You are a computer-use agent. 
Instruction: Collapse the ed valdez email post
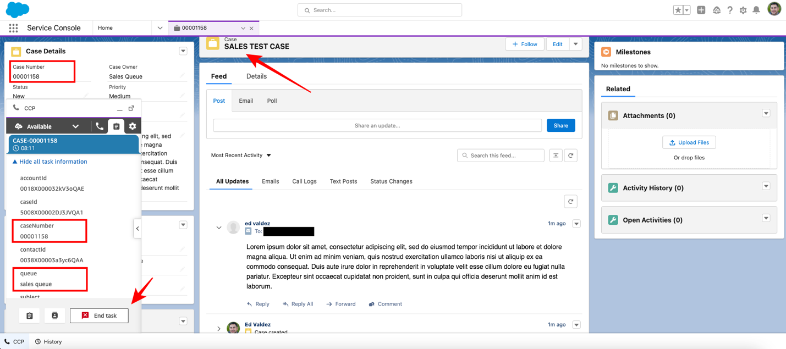click(219, 228)
